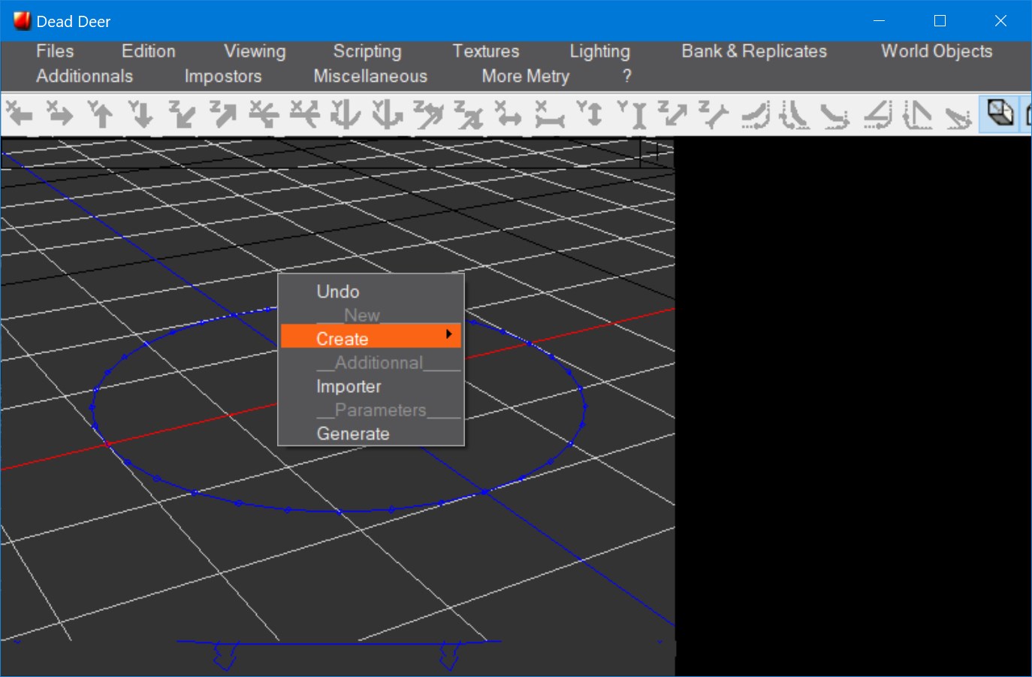The image size is (1032, 677).
Task: Open the More Metry menu
Action: [x=526, y=76]
